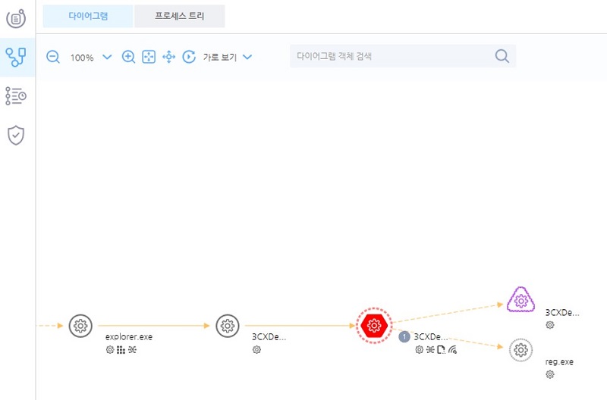This screenshot has height=400, width=607.
Task: Click gear icon under the middle 3CXDe... label
Action: tap(256, 350)
